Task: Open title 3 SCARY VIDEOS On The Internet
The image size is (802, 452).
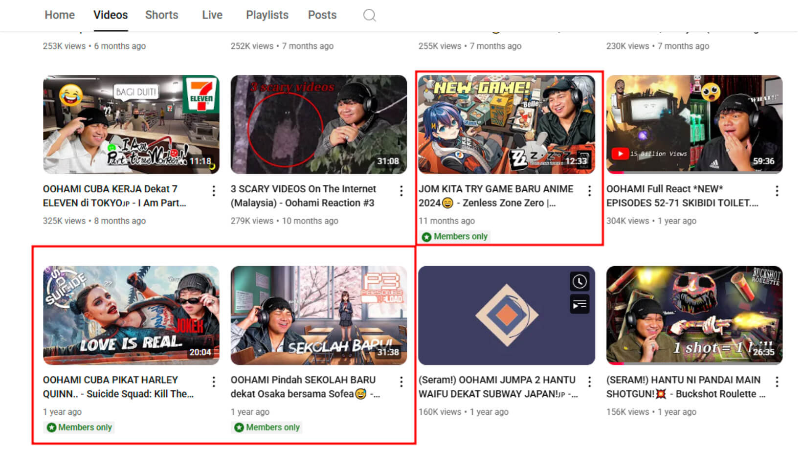Action: click(x=303, y=196)
